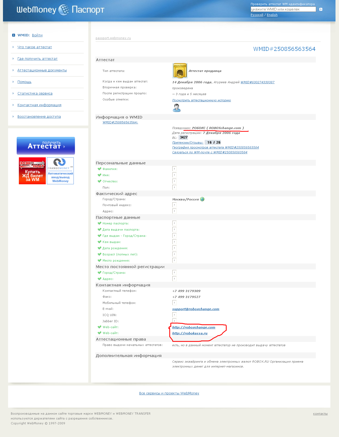Click Связаться по WM-почте link

click(x=209, y=152)
